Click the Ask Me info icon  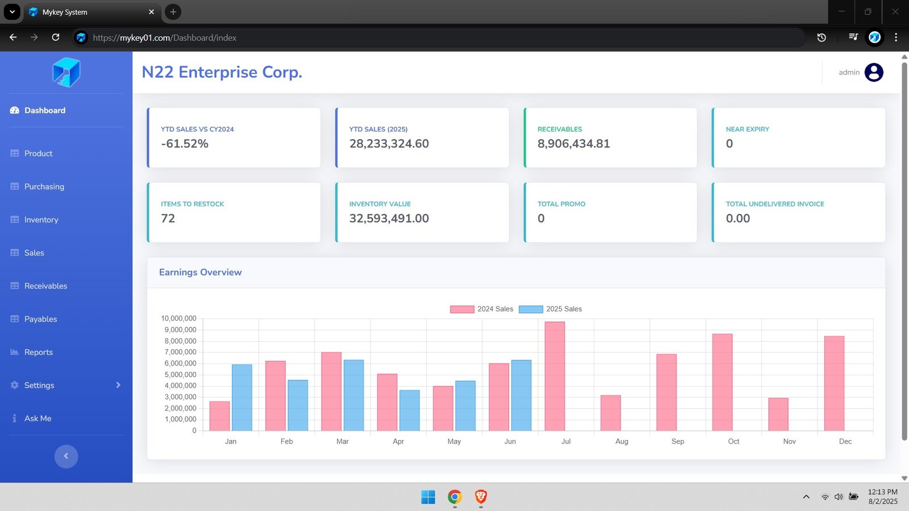point(14,418)
